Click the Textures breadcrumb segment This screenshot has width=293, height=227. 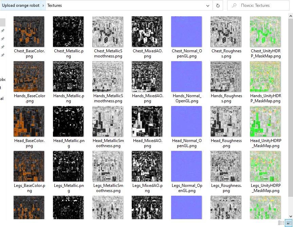coord(54,5)
